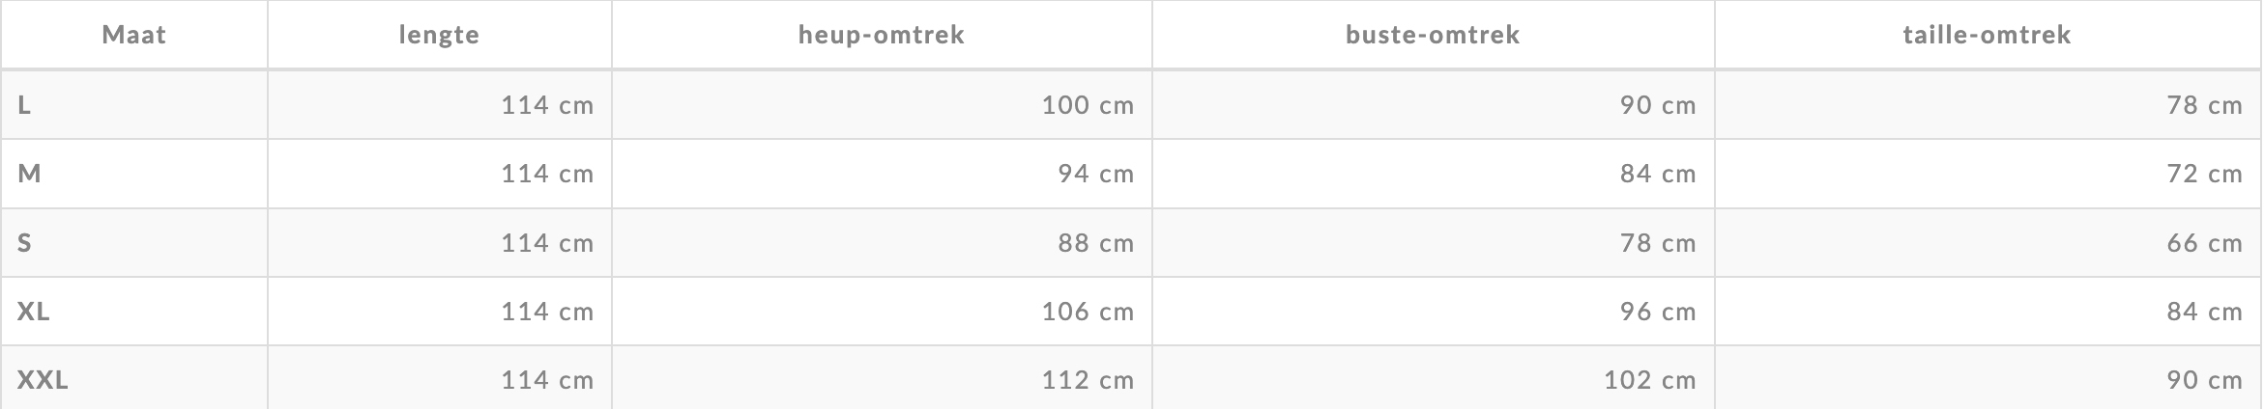The width and height of the screenshot is (2264, 409).
Task: Click the 100 cm heup-omtrek cell
Action: 882,105
